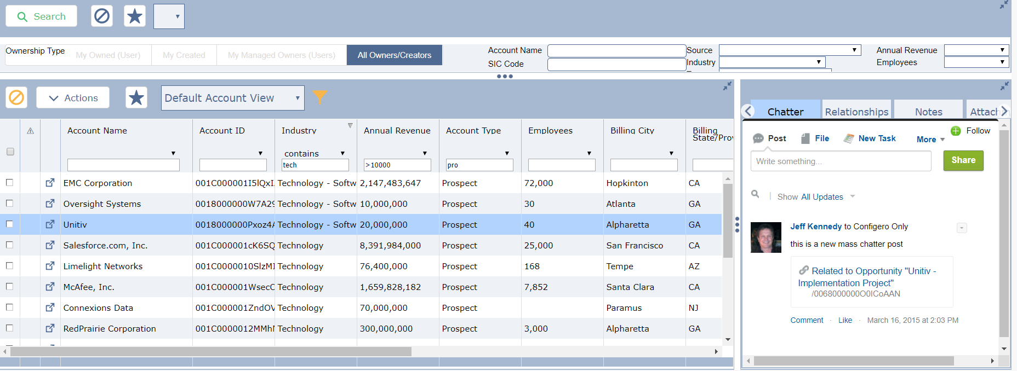Image resolution: width=1017 pixels, height=371 pixels.
Task: Click the Annual Revenue column filter input
Action: tap(397, 165)
